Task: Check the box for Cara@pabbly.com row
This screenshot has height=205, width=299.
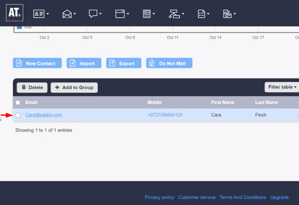Action: pos(18,115)
